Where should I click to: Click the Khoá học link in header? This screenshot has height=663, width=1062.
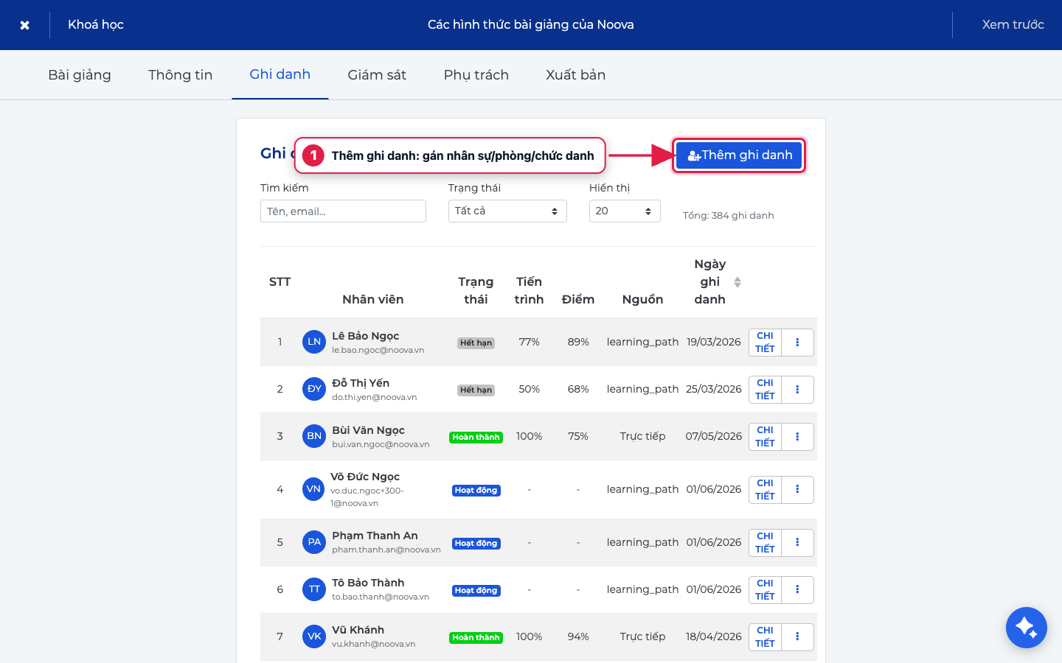(96, 24)
